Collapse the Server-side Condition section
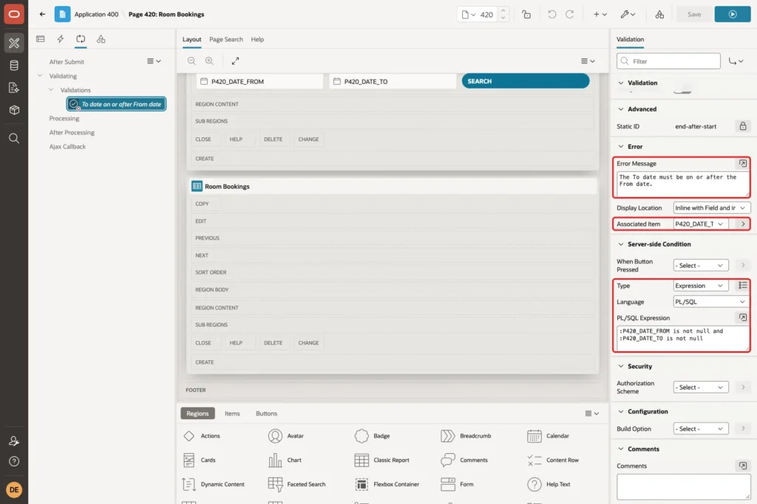757x504 pixels. pos(621,244)
